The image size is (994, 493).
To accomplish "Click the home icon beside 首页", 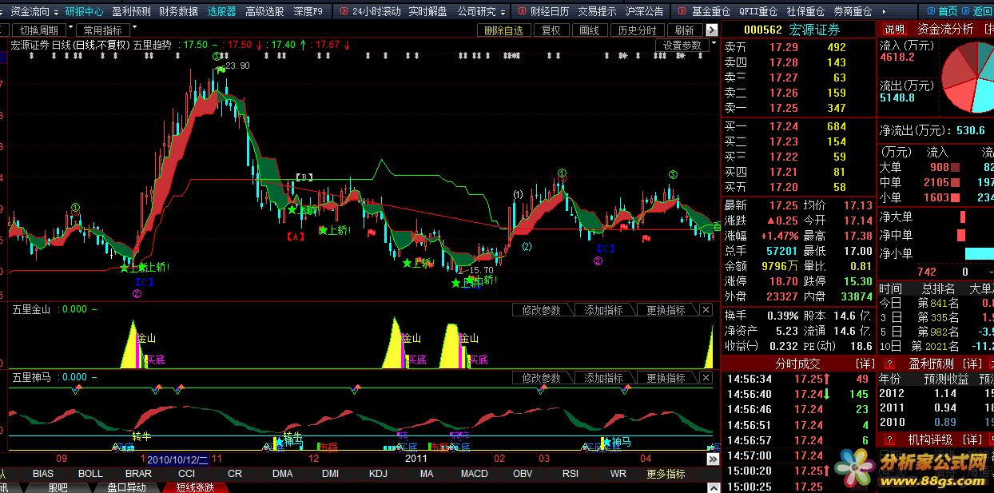I will pyautogui.click(x=931, y=11).
